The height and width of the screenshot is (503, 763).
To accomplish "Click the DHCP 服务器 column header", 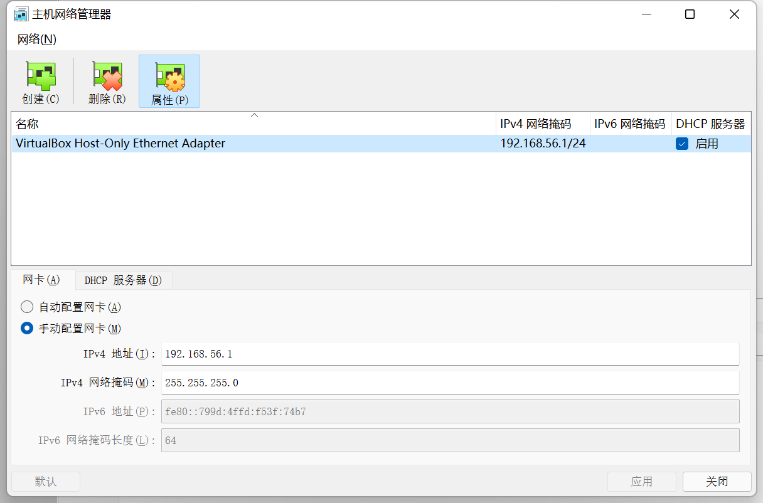I will point(711,124).
